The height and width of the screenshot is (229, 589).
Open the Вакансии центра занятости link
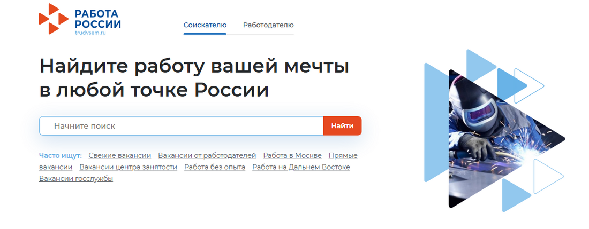(x=128, y=167)
